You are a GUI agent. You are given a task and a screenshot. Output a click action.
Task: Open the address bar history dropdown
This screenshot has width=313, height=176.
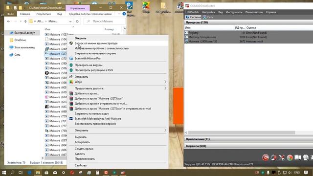coord(70,21)
